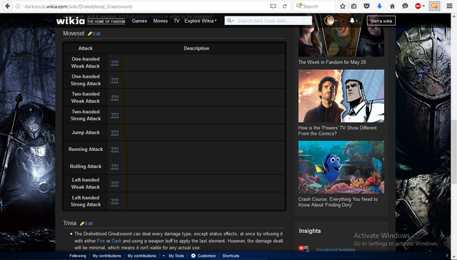457x260 pixels.
Task: Click the highlighted yellow toolbar extension icon
Action: [434, 6]
